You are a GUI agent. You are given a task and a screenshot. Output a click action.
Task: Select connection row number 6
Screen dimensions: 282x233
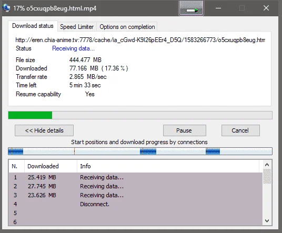pos(136,222)
